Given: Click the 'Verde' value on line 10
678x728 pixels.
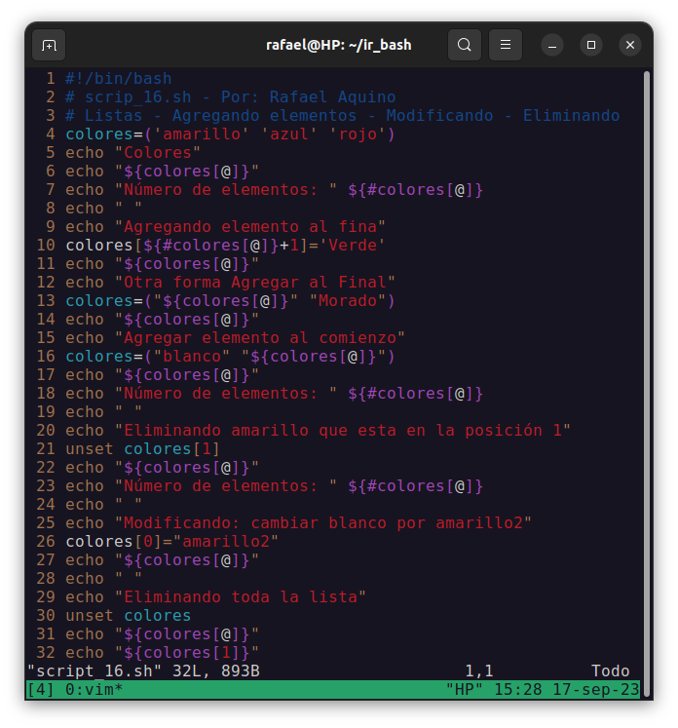Looking at the screenshot, I should coord(353,246).
